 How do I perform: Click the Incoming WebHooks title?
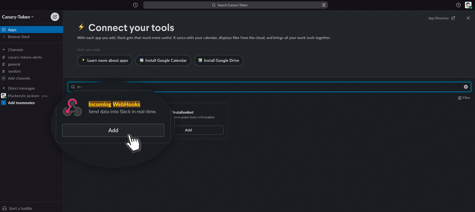[x=114, y=104]
